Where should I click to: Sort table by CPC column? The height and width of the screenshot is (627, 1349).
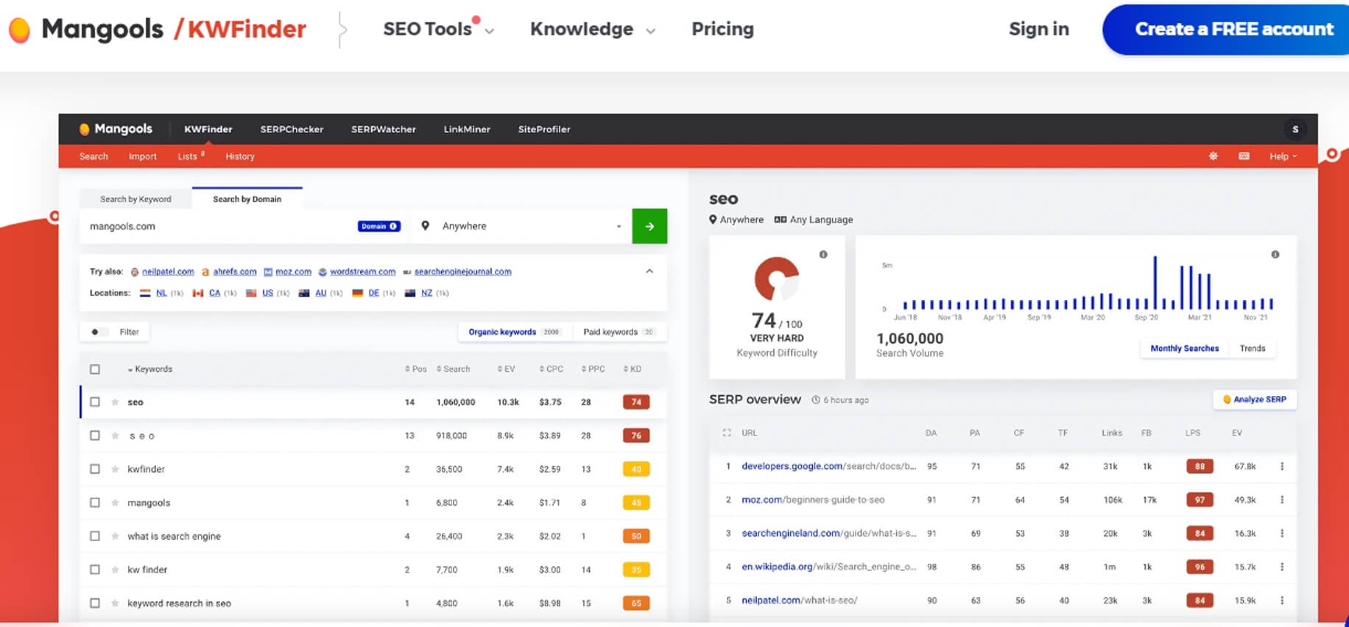click(x=551, y=369)
